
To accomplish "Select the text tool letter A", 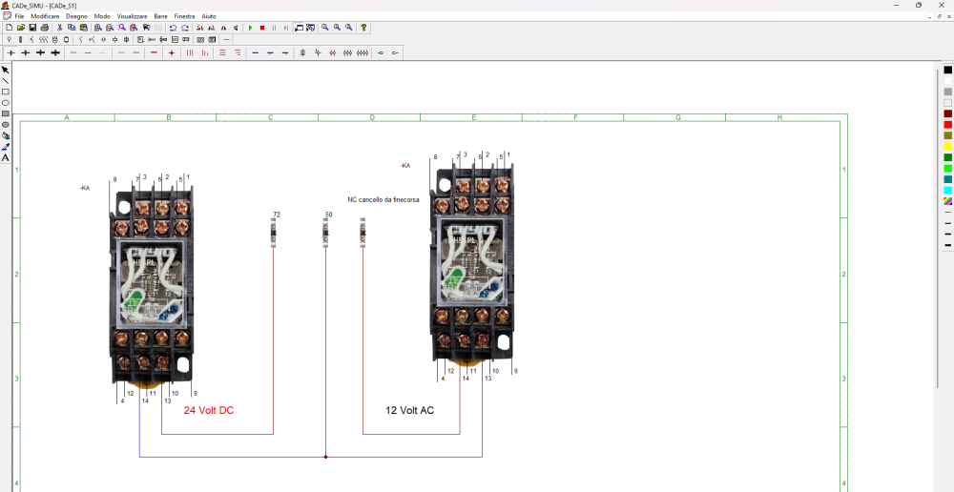I will click(x=6, y=157).
